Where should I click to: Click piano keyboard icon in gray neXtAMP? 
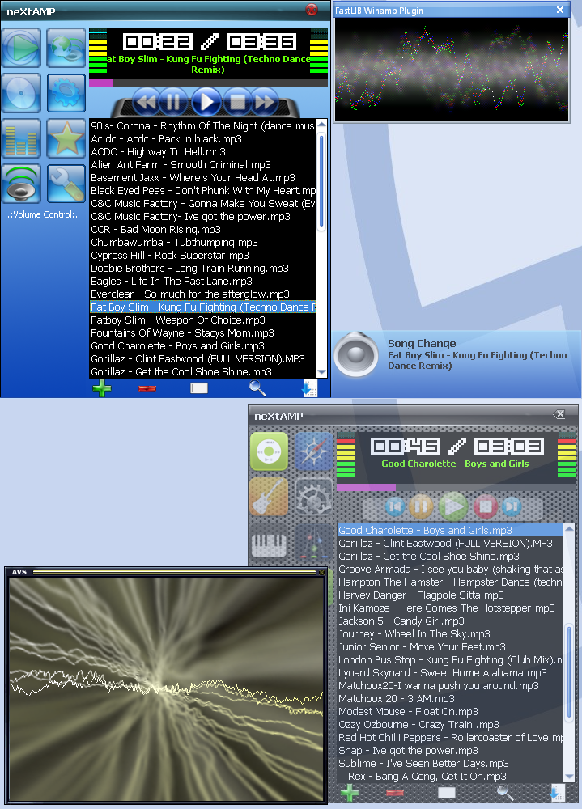269,544
